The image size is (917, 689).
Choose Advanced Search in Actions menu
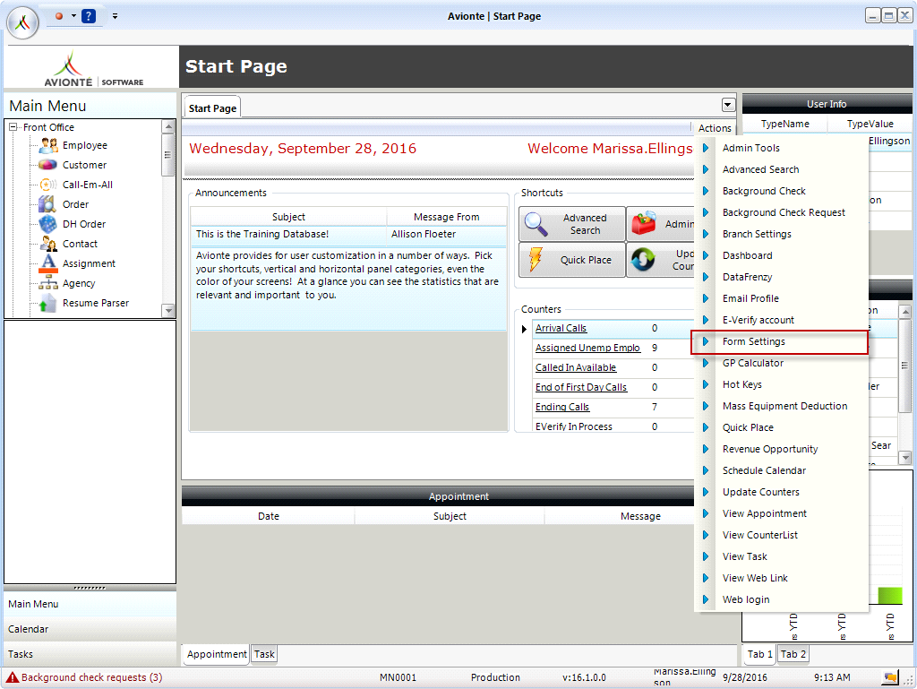(x=761, y=169)
